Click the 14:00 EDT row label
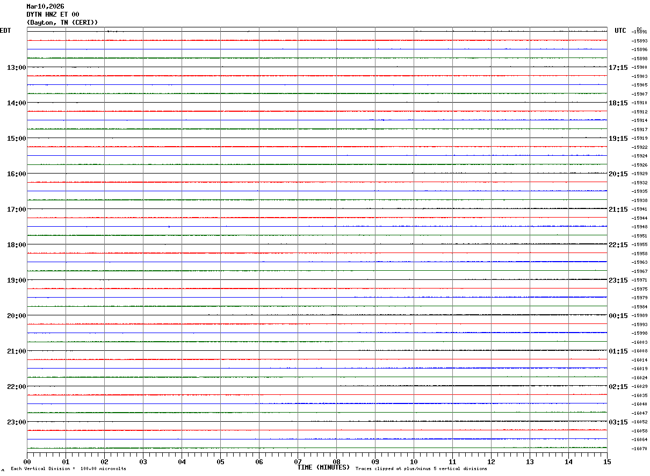The height and width of the screenshot is (476, 650). [17, 103]
